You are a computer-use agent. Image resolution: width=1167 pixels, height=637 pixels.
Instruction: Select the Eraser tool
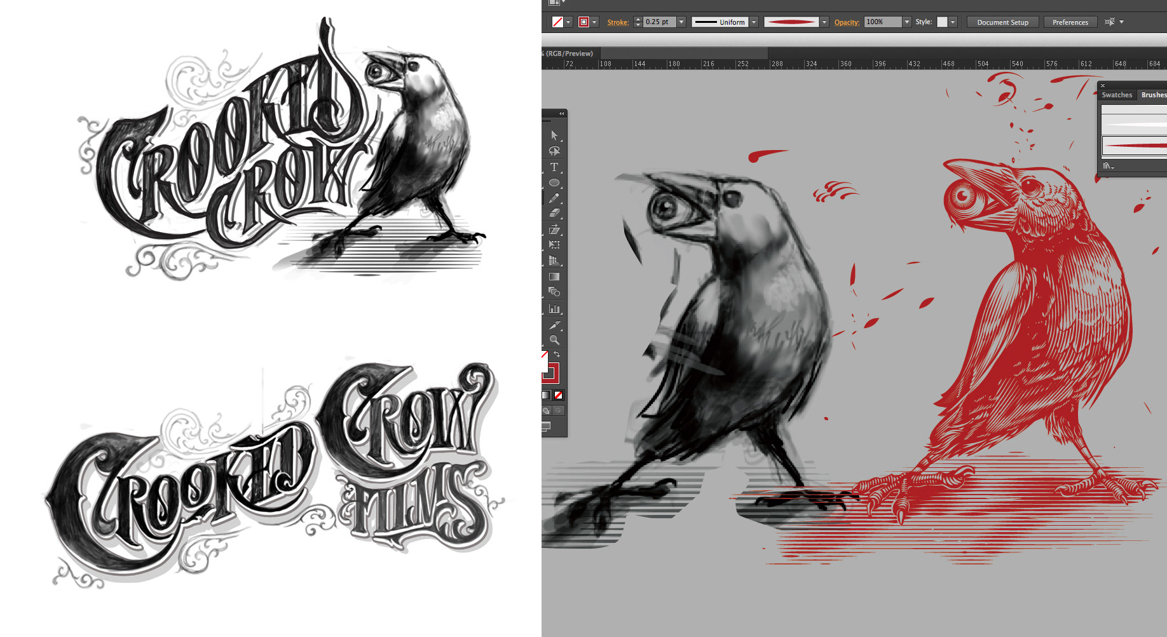[554, 213]
